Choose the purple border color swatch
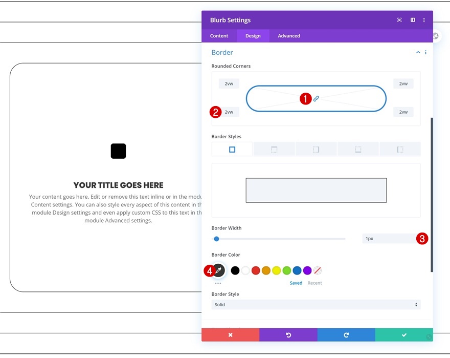 (307, 270)
